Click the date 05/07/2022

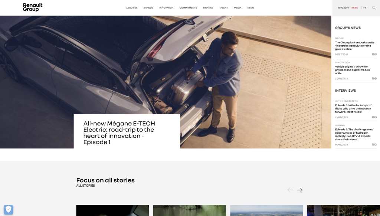coord(341,54)
